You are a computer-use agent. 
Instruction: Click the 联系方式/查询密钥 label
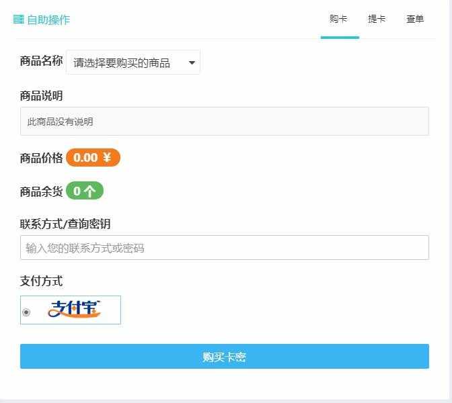65,224
